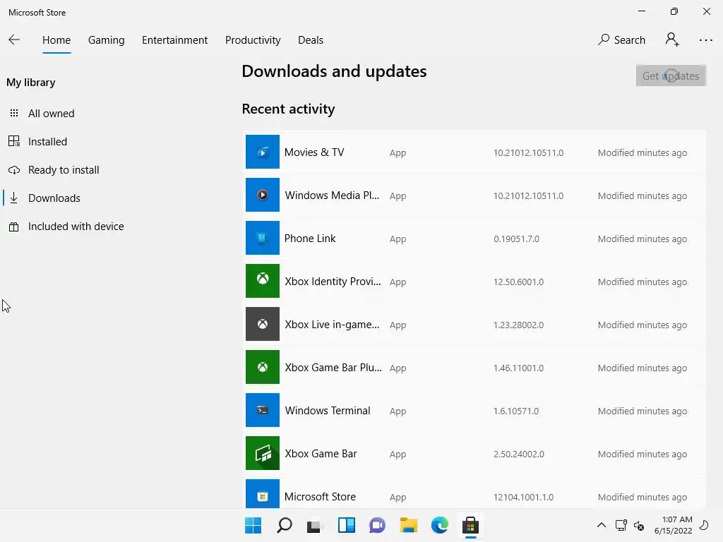Click Modified minutes ago on Movies & TV row
723x542 pixels.
tap(643, 152)
